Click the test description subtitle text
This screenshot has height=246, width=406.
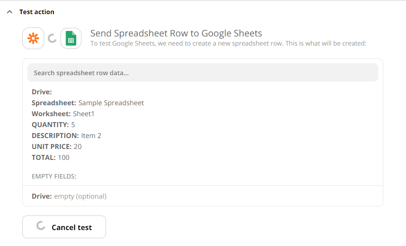[x=228, y=44]
